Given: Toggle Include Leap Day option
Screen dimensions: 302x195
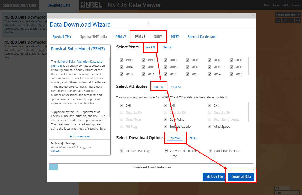Looking at the screenshot, I should [122, 151].
